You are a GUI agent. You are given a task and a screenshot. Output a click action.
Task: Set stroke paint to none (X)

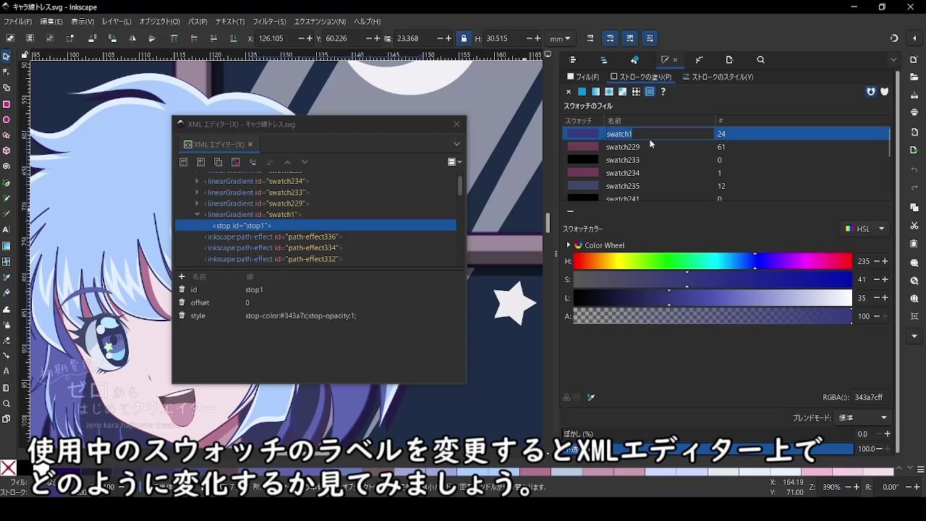(569, 92)
